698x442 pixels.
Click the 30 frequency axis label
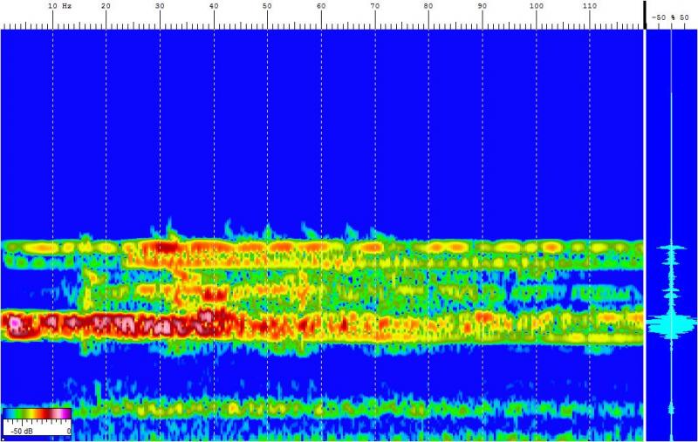coord(160,6)
